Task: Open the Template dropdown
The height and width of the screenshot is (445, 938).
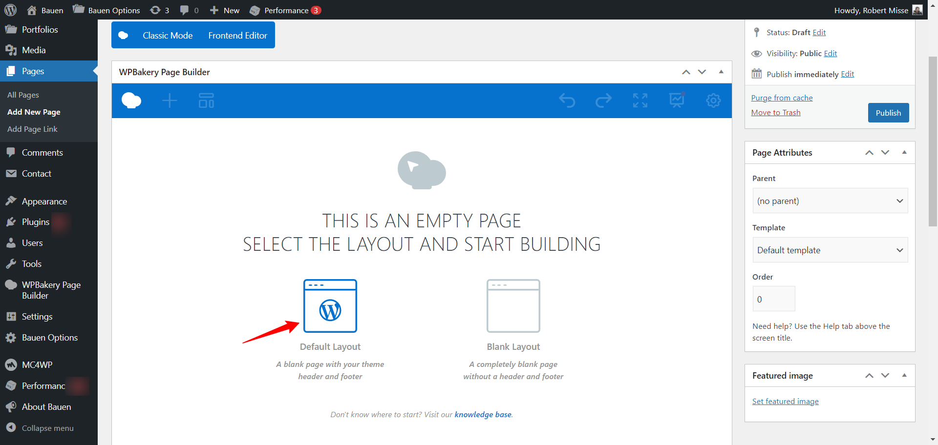Action: 830,250
